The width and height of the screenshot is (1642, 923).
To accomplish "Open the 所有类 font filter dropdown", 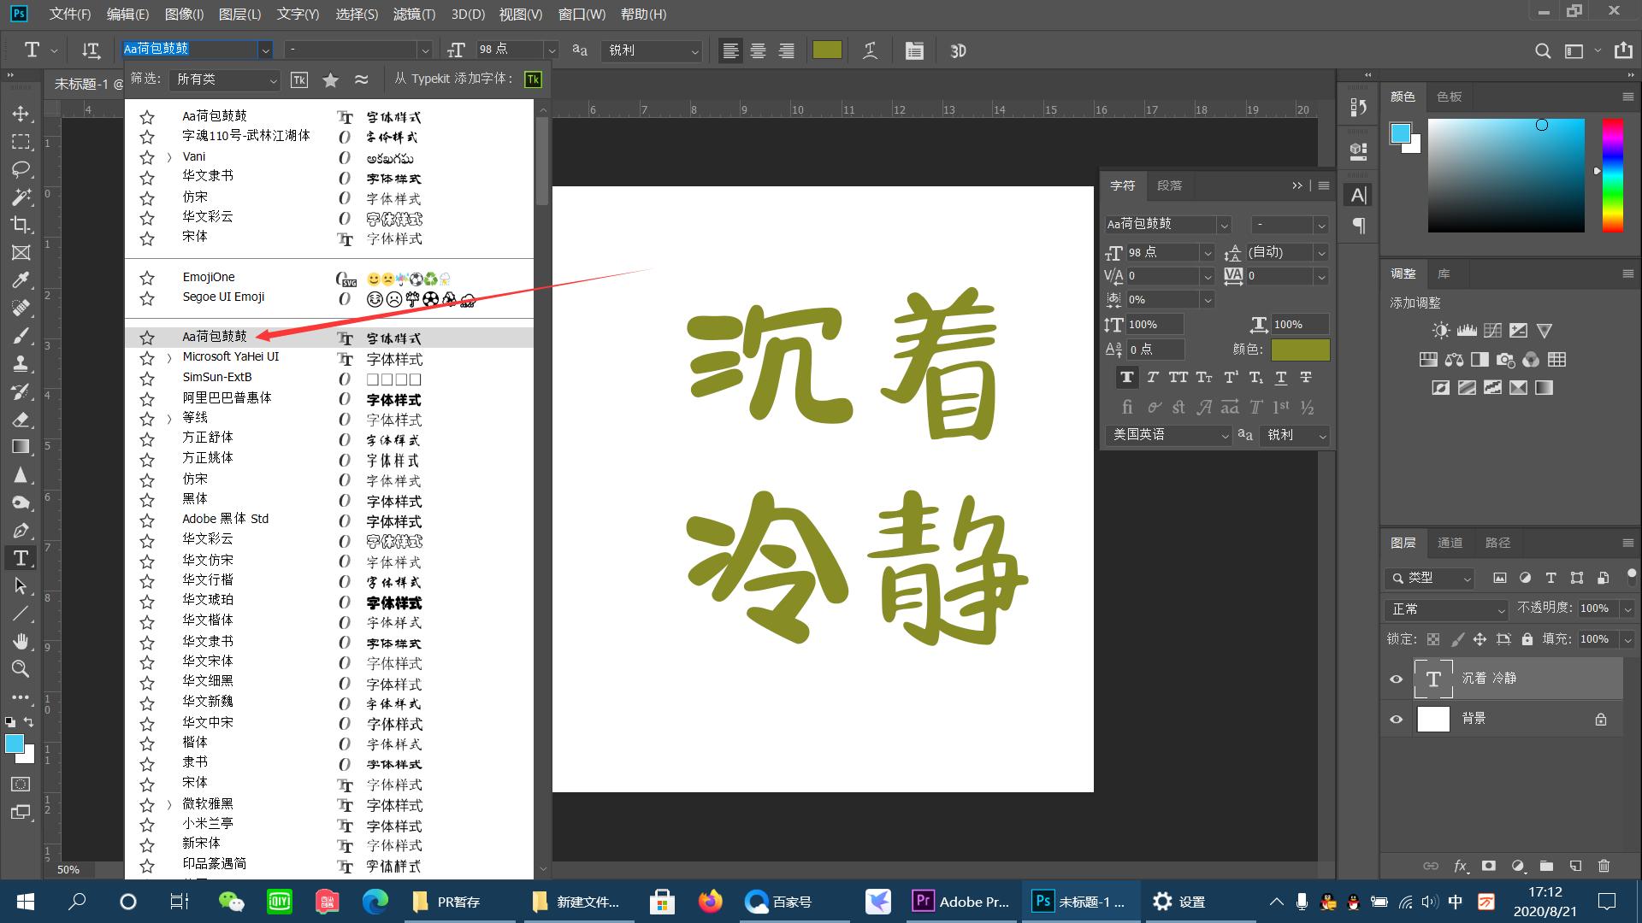I will (x=225, y=79).
